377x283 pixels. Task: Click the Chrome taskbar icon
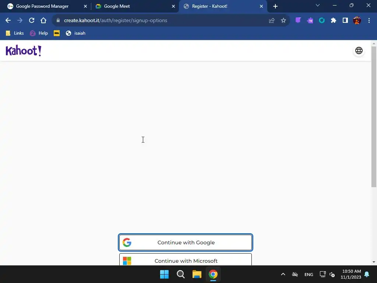point(213,274)
